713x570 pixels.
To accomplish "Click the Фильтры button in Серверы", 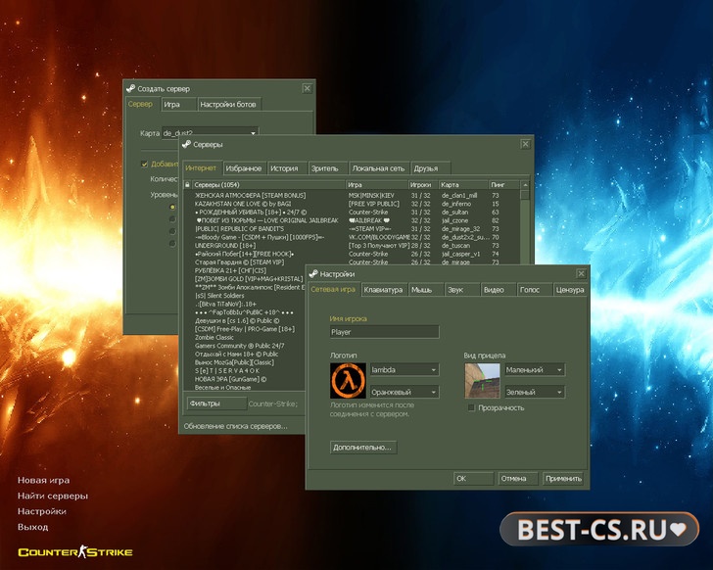I will [x=216, y=404].
